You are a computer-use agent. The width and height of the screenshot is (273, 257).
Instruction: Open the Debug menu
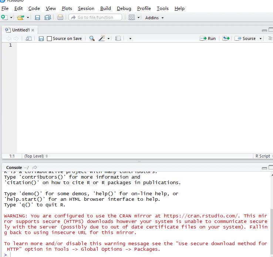124,9
